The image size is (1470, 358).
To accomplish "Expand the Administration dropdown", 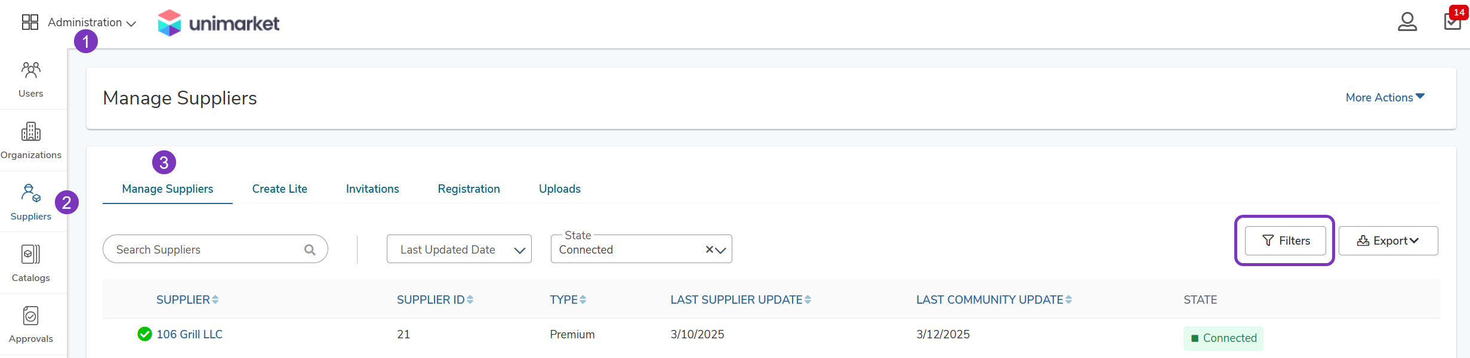I will [92, 23].
